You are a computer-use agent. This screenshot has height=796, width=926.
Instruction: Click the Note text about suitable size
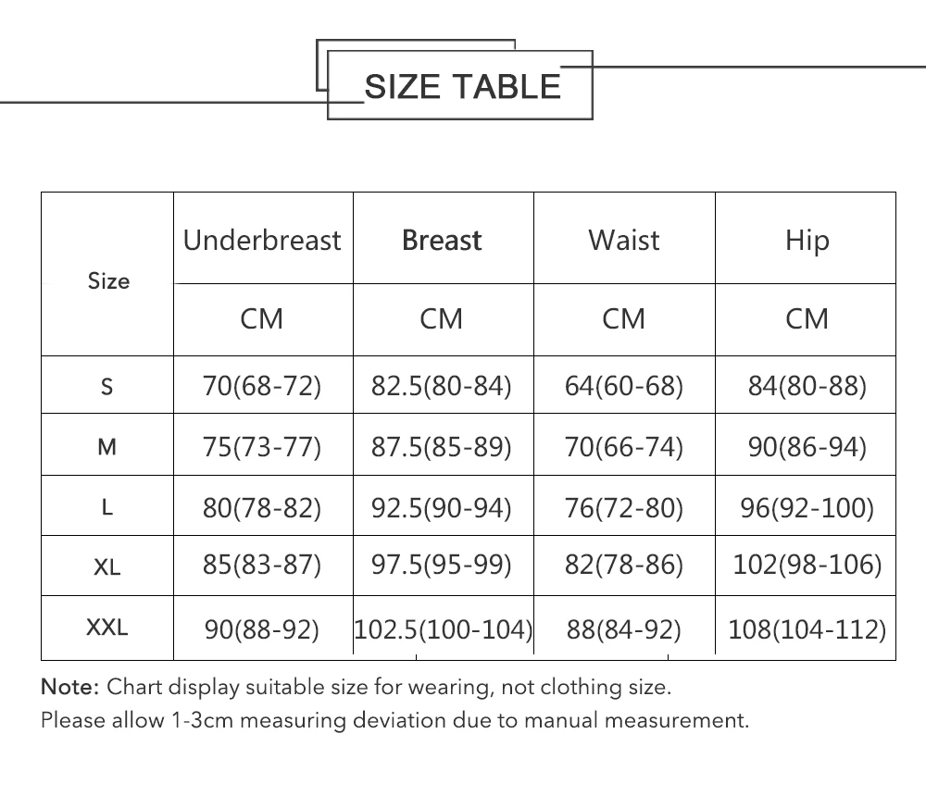pyautogui.click(x=356, y=687)
